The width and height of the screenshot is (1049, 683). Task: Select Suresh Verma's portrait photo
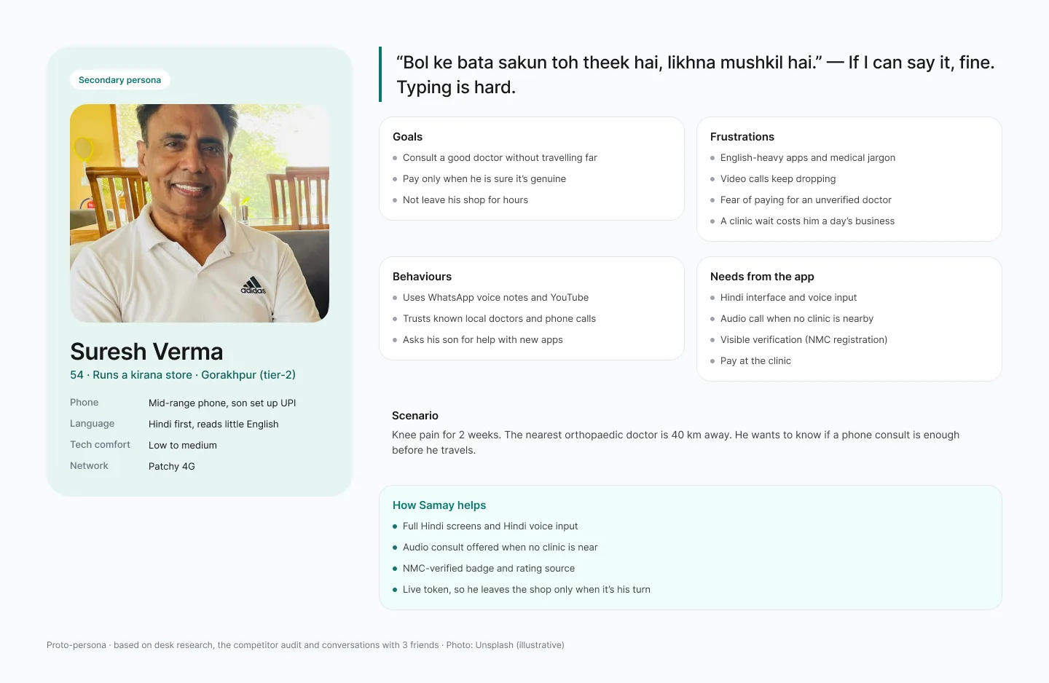200,213
